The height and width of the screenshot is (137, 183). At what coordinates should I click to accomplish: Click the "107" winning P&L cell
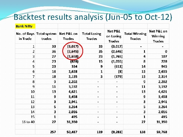(x=164, y=56)
